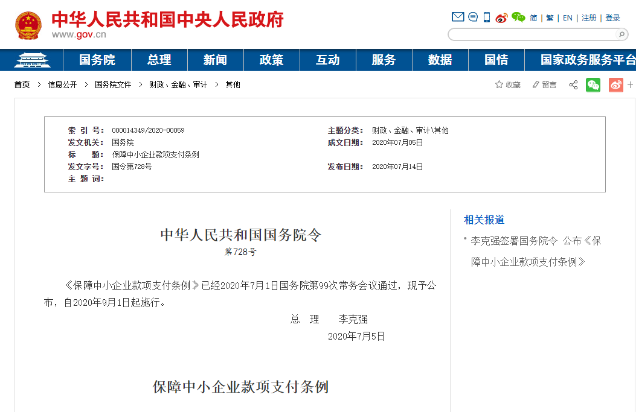Screen dimensions: 636x412
Task: Click the 注册 register link
Action: (589, 18)
